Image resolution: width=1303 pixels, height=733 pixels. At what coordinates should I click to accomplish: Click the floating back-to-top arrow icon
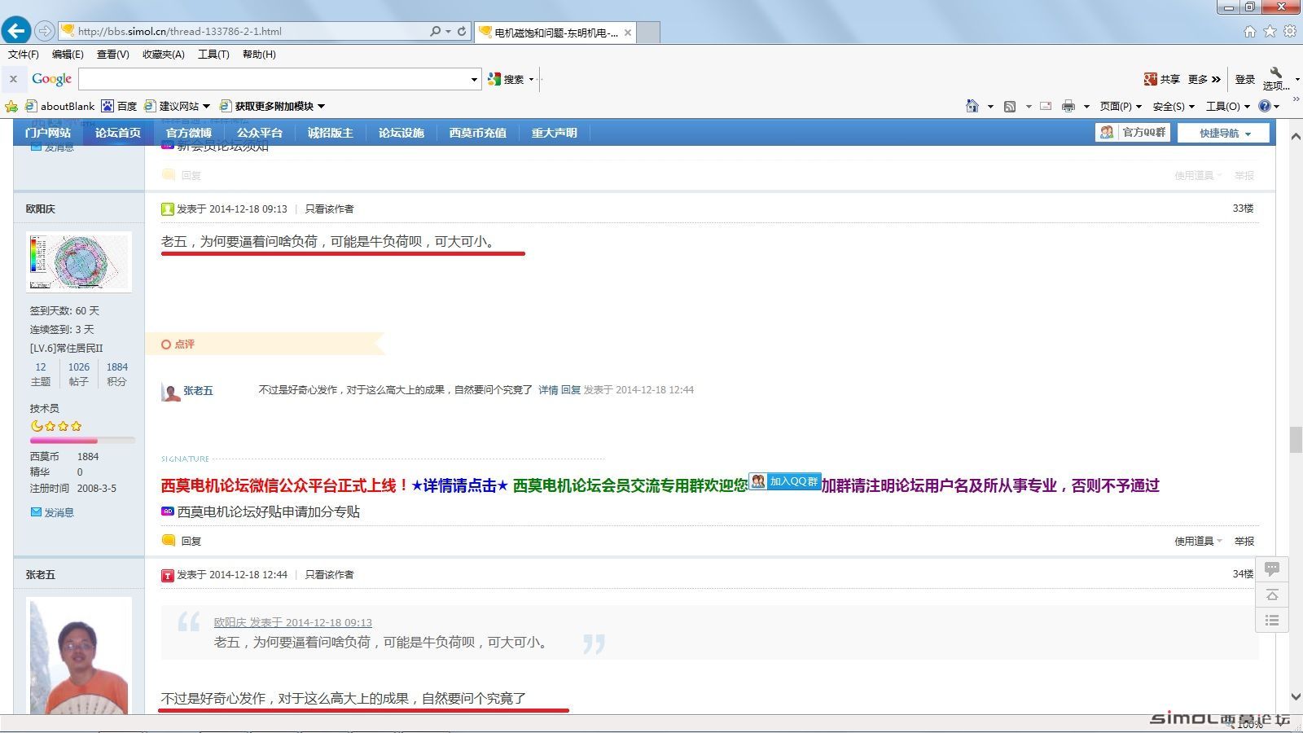coord(1272,595)
